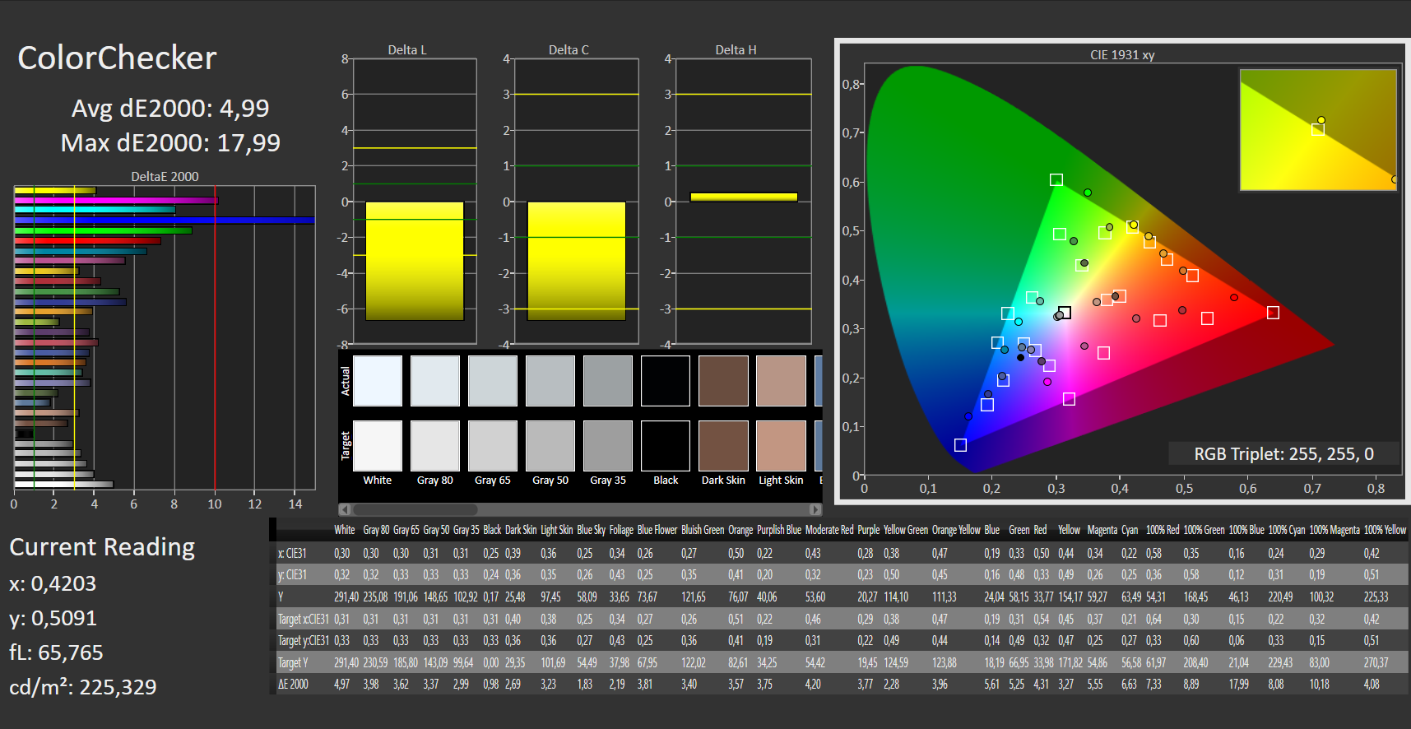The width and height of the screenshot is (1411, 729).
Task: Select the 'Current Reading' heading
Action: point(102,547)
